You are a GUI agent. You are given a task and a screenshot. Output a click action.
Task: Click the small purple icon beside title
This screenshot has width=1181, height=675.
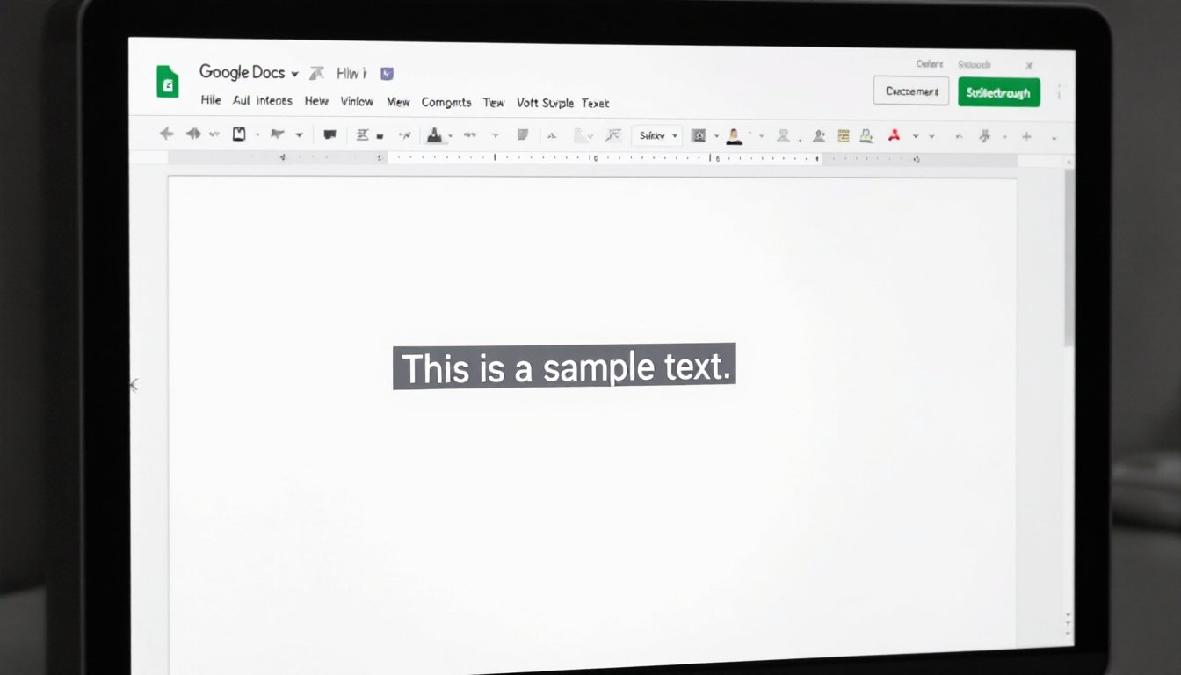point(387,74)
